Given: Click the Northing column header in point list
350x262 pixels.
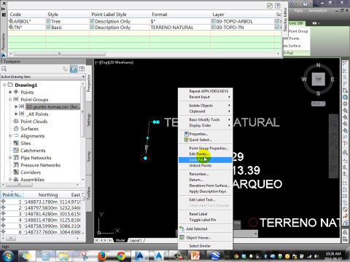Looking at the screenshot, I should (48, 195).
